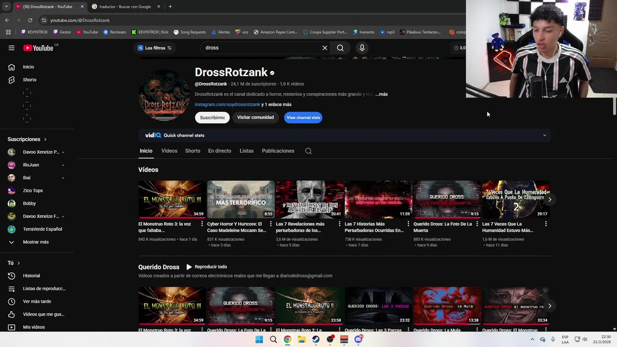The width and height of the screenshot is (617, 347).
Task: Open Restream bookmark
Action: [115, 32]
